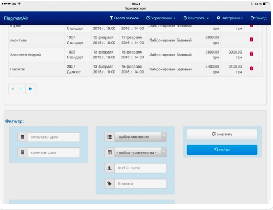Go to last page with double-arrow
This screenshot has width=273, height=210.
[x=30, y=89]
